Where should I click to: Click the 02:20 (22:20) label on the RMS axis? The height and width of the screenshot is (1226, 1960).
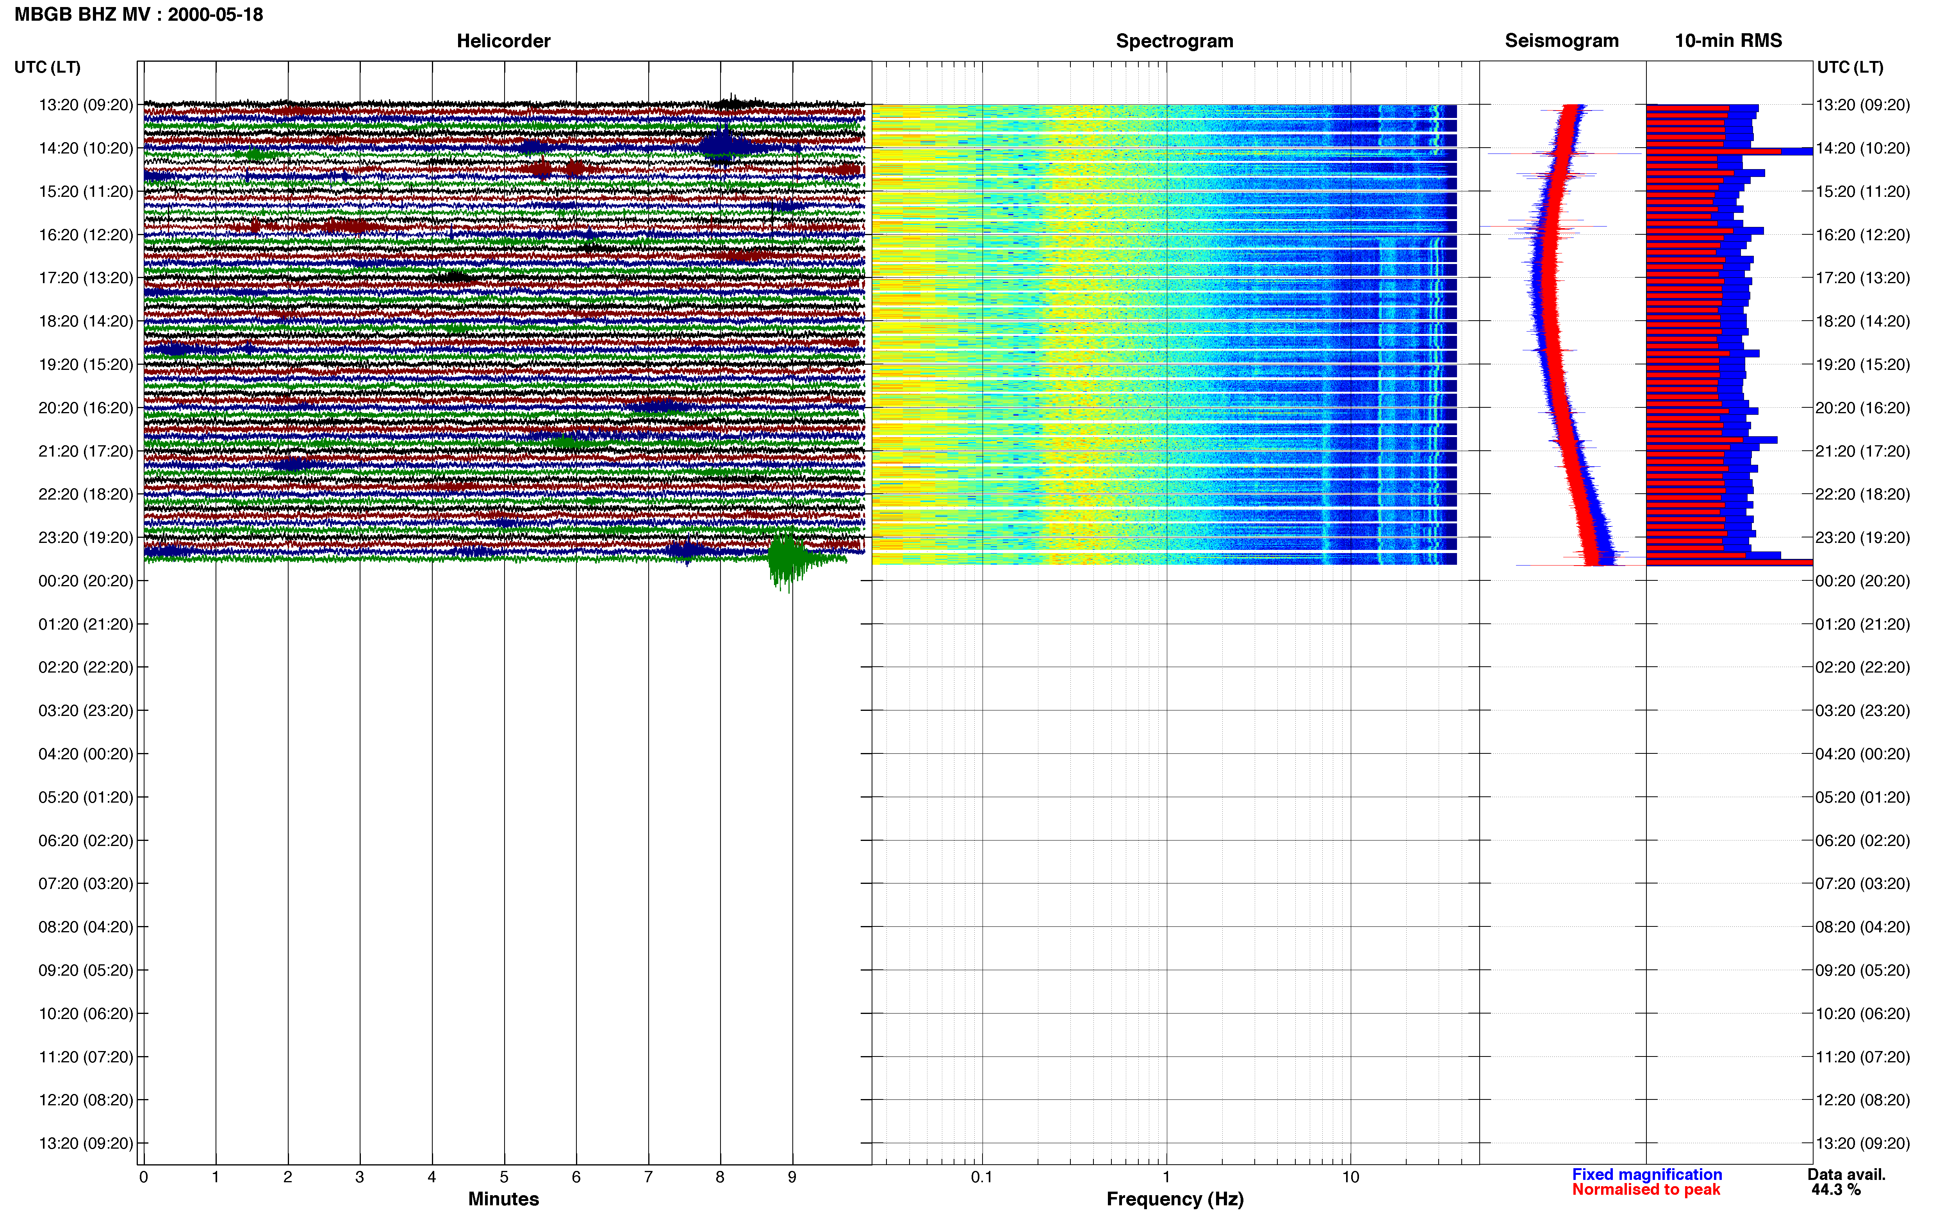coord(1863,667)
